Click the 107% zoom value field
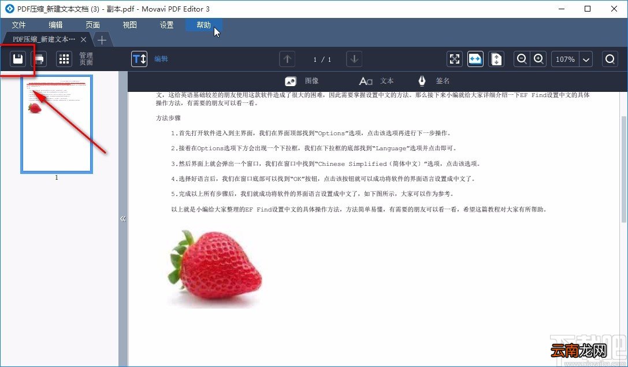This screenshot has height=367, width=628. coord(565,60)
